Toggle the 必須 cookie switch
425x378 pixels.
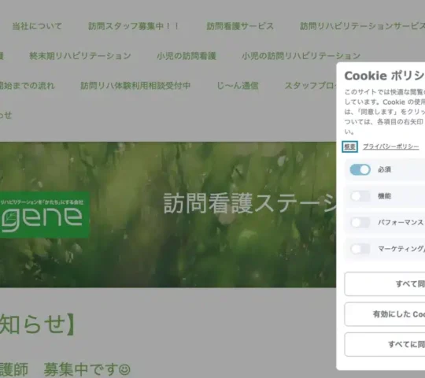pyautogui.click(x=360, y=170)
